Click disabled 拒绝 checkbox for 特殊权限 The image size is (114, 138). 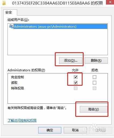[x=94, y=88]
